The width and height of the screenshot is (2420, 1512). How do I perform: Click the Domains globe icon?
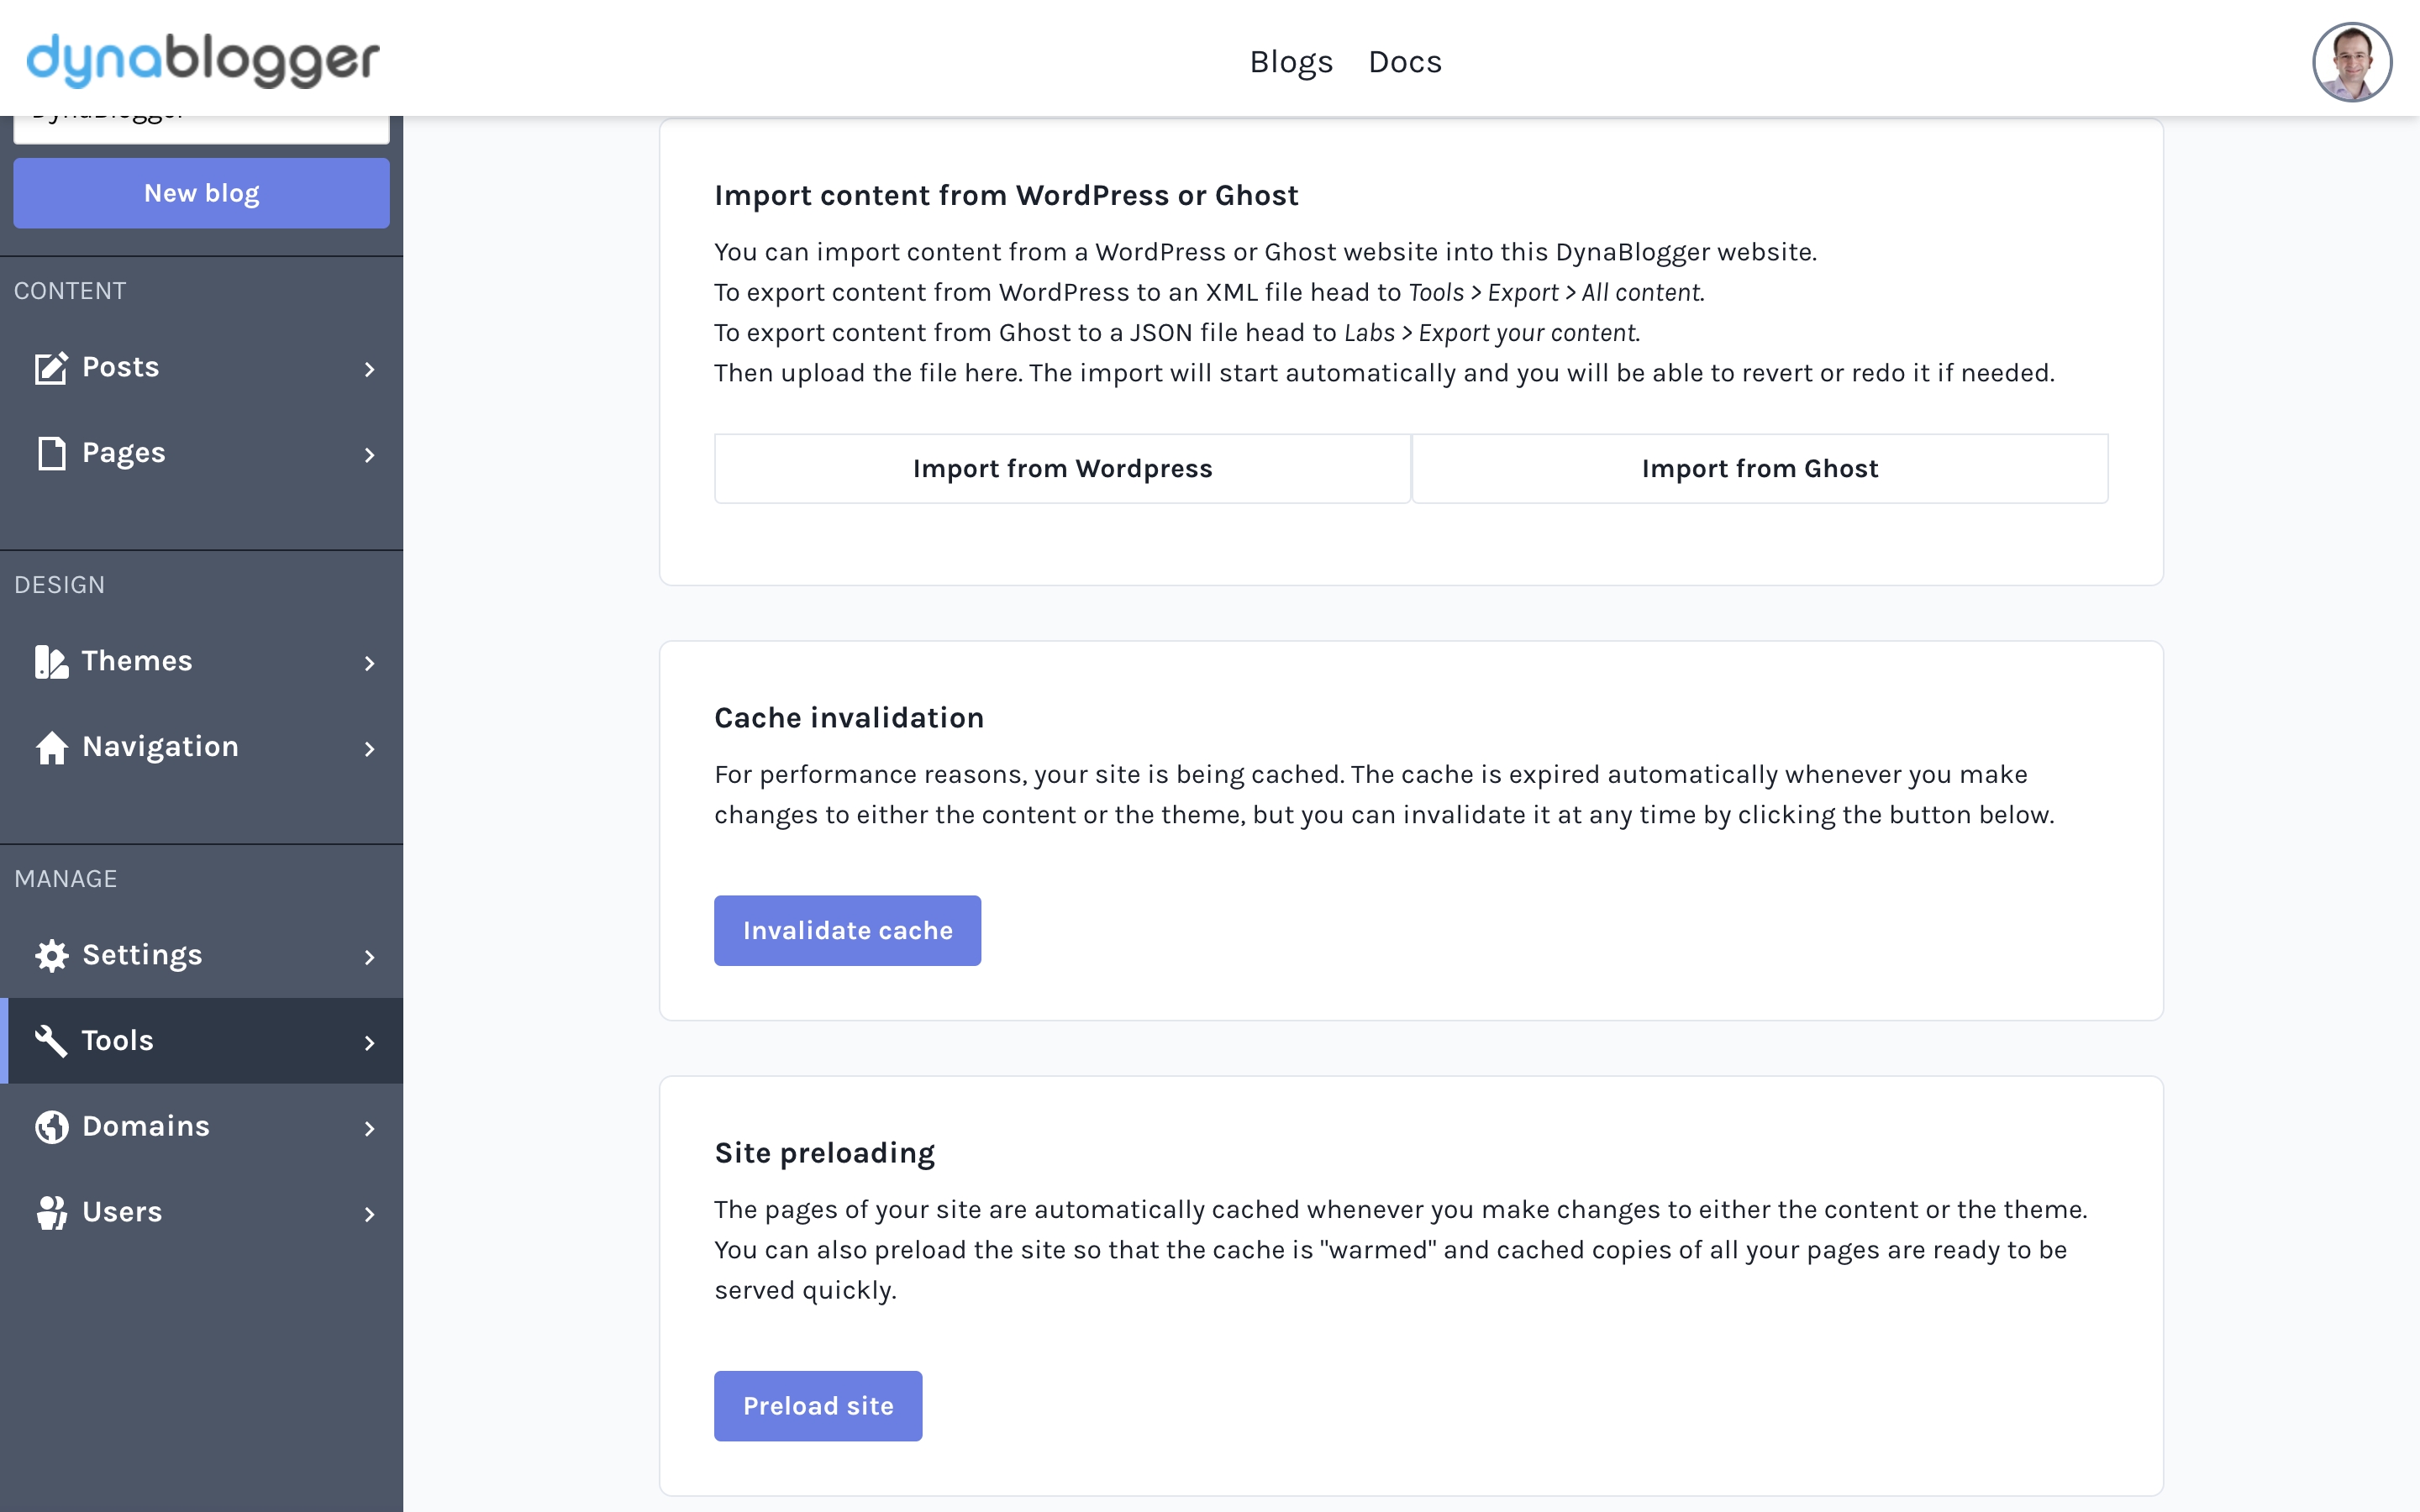tap(51, 1127)
